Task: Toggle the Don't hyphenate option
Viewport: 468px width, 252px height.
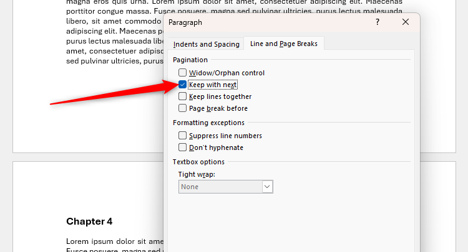Action: pyautogui.click(x=183, y=147)
